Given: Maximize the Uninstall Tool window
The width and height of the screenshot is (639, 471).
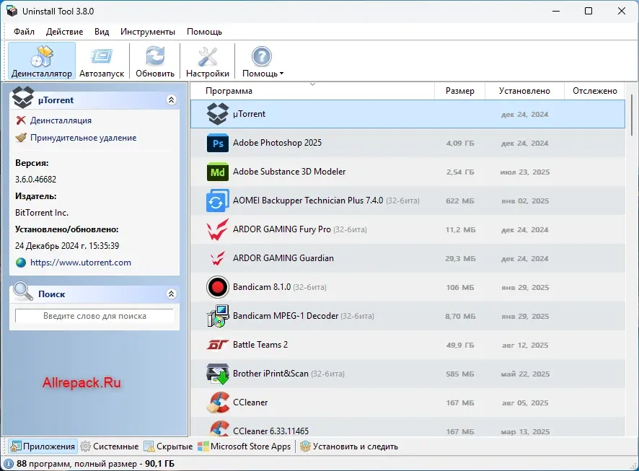Looking at the screenshot, I should 589,11.
